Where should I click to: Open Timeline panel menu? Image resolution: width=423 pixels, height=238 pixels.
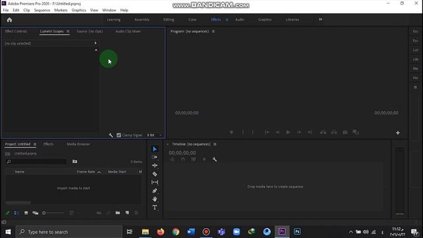coord(215,144)
